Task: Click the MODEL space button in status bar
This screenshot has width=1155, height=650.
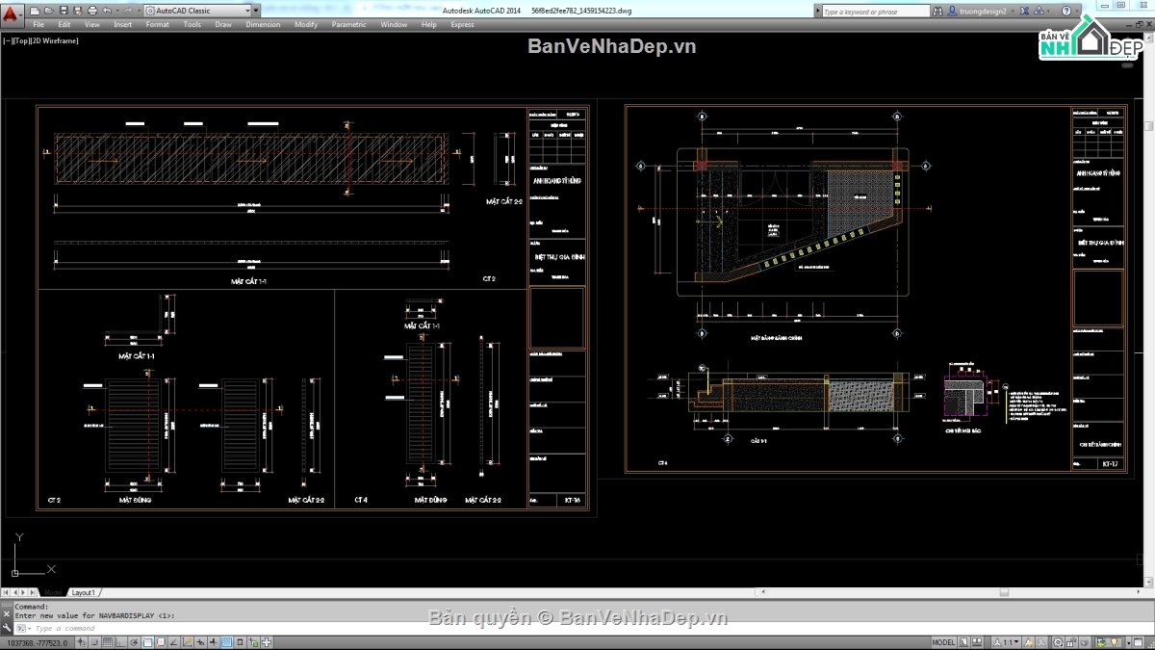Action: (x=943, y=642)
